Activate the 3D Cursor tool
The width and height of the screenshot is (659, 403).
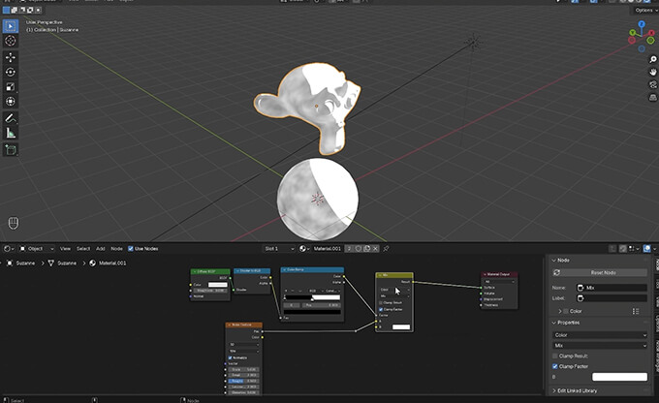tap(11, 41)
